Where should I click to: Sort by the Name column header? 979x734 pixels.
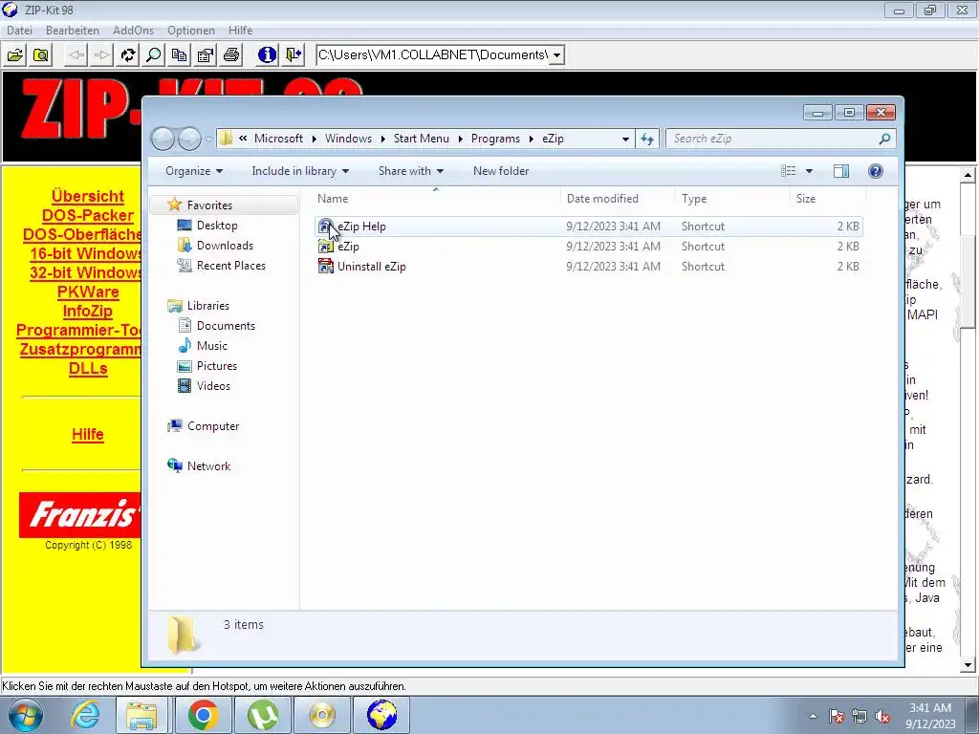pos(333,199)
